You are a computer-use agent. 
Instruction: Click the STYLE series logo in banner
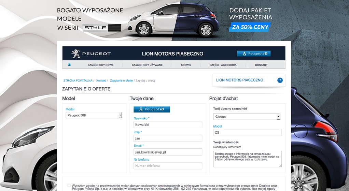click(102, 28)
